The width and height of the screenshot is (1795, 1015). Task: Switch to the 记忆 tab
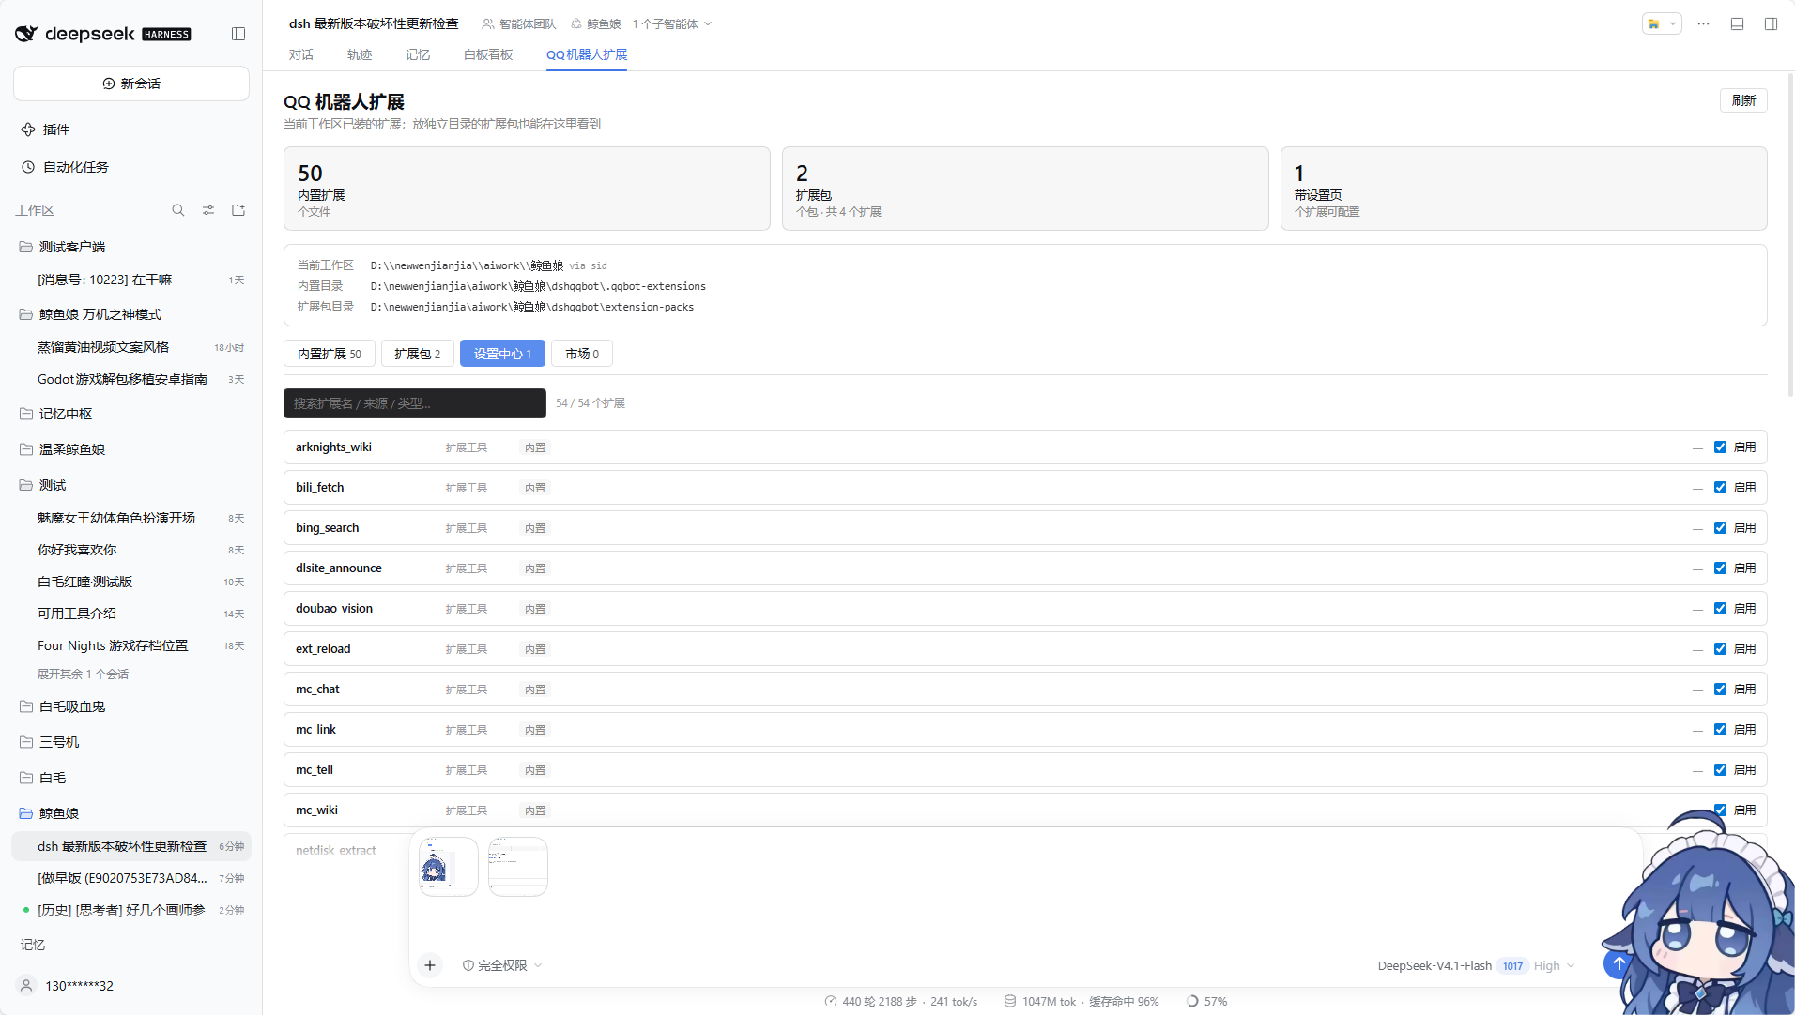click(418, 54)
